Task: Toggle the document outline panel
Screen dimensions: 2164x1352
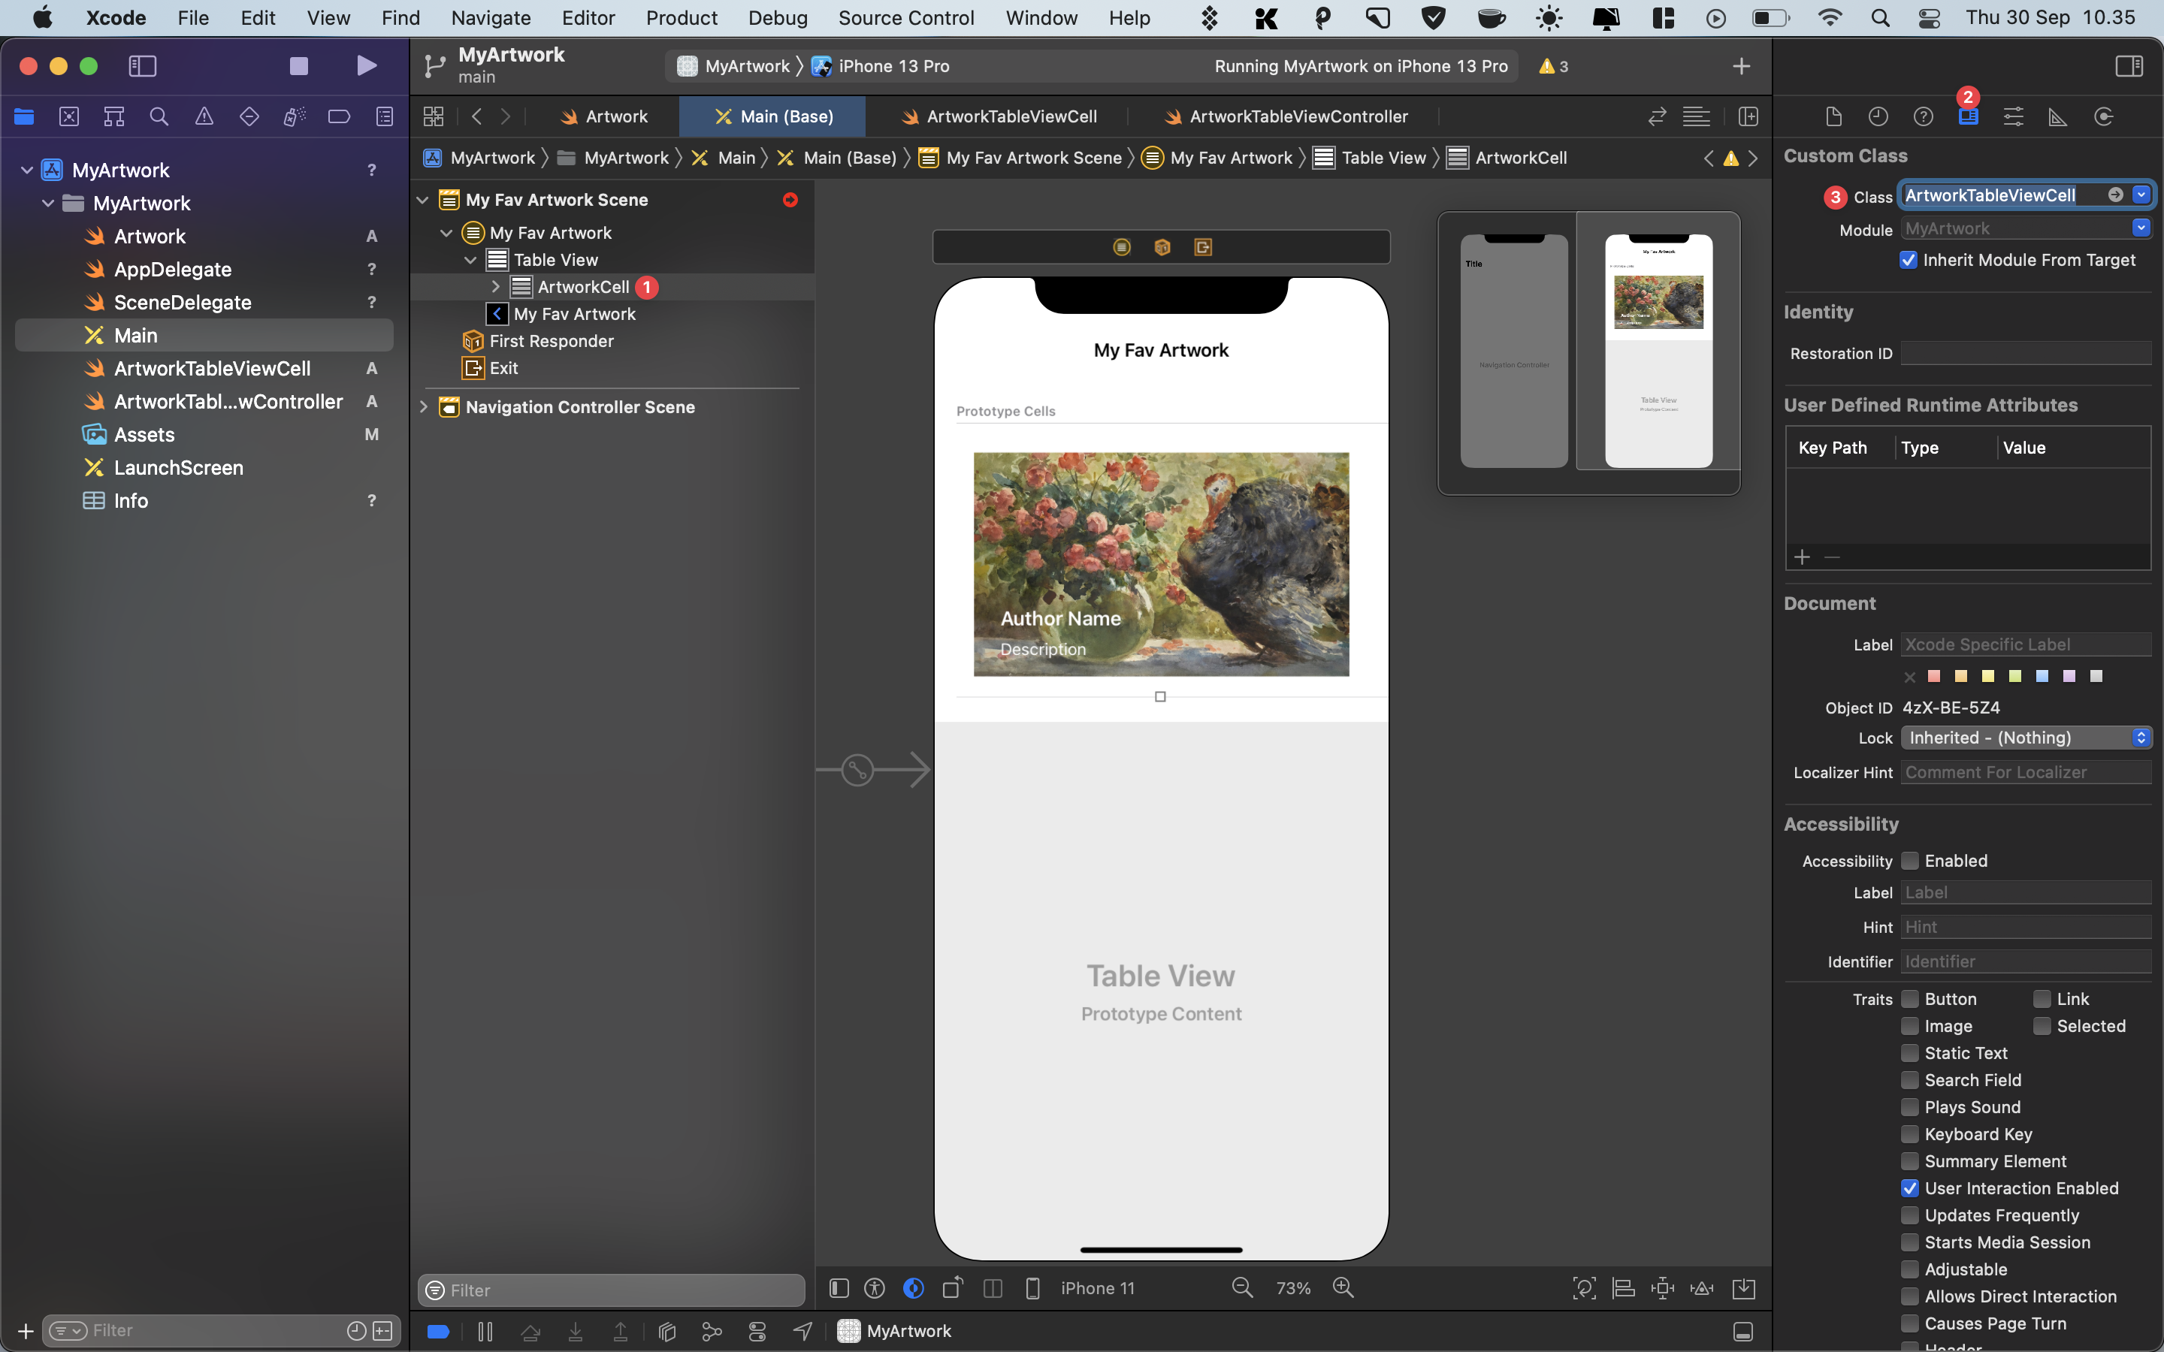Action: click(839, 1287)
